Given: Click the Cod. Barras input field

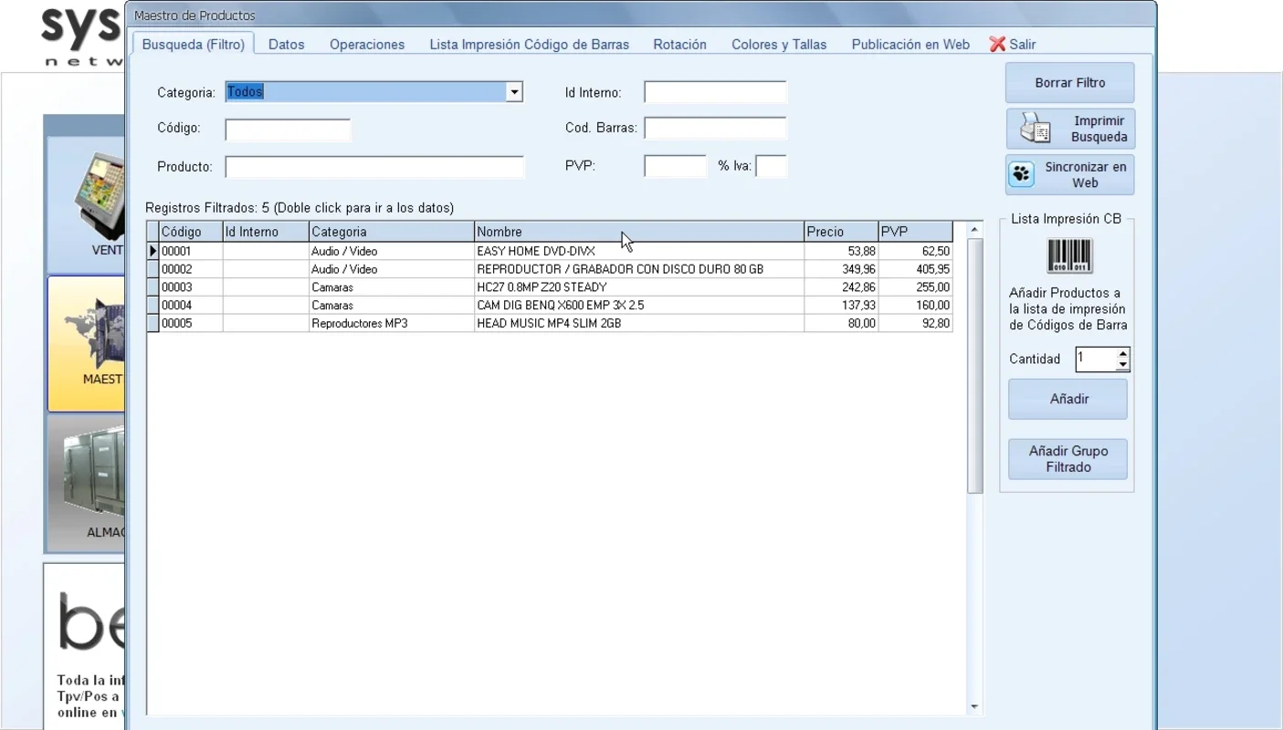Looking at the screenshot, I should tap(715, 129).
